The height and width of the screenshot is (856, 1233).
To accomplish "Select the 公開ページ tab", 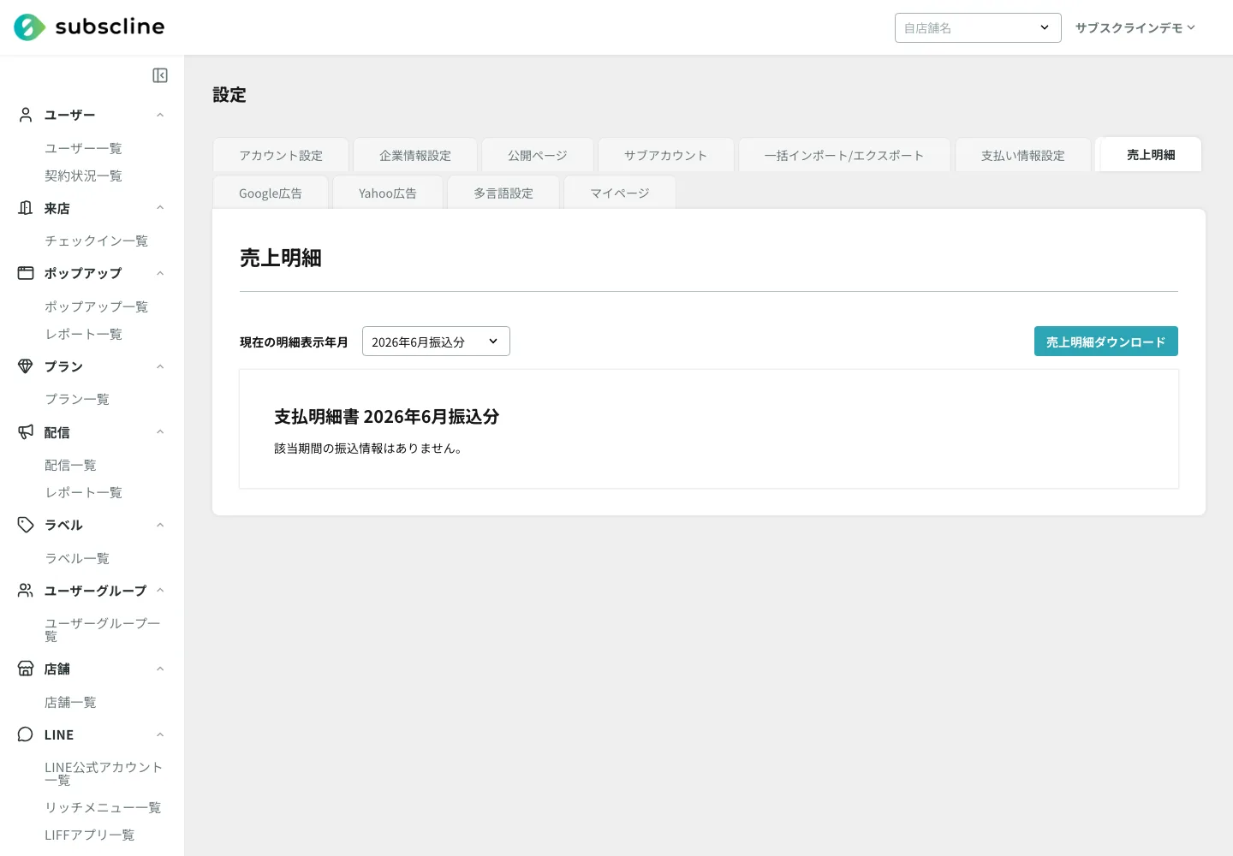I will [538, 155].
